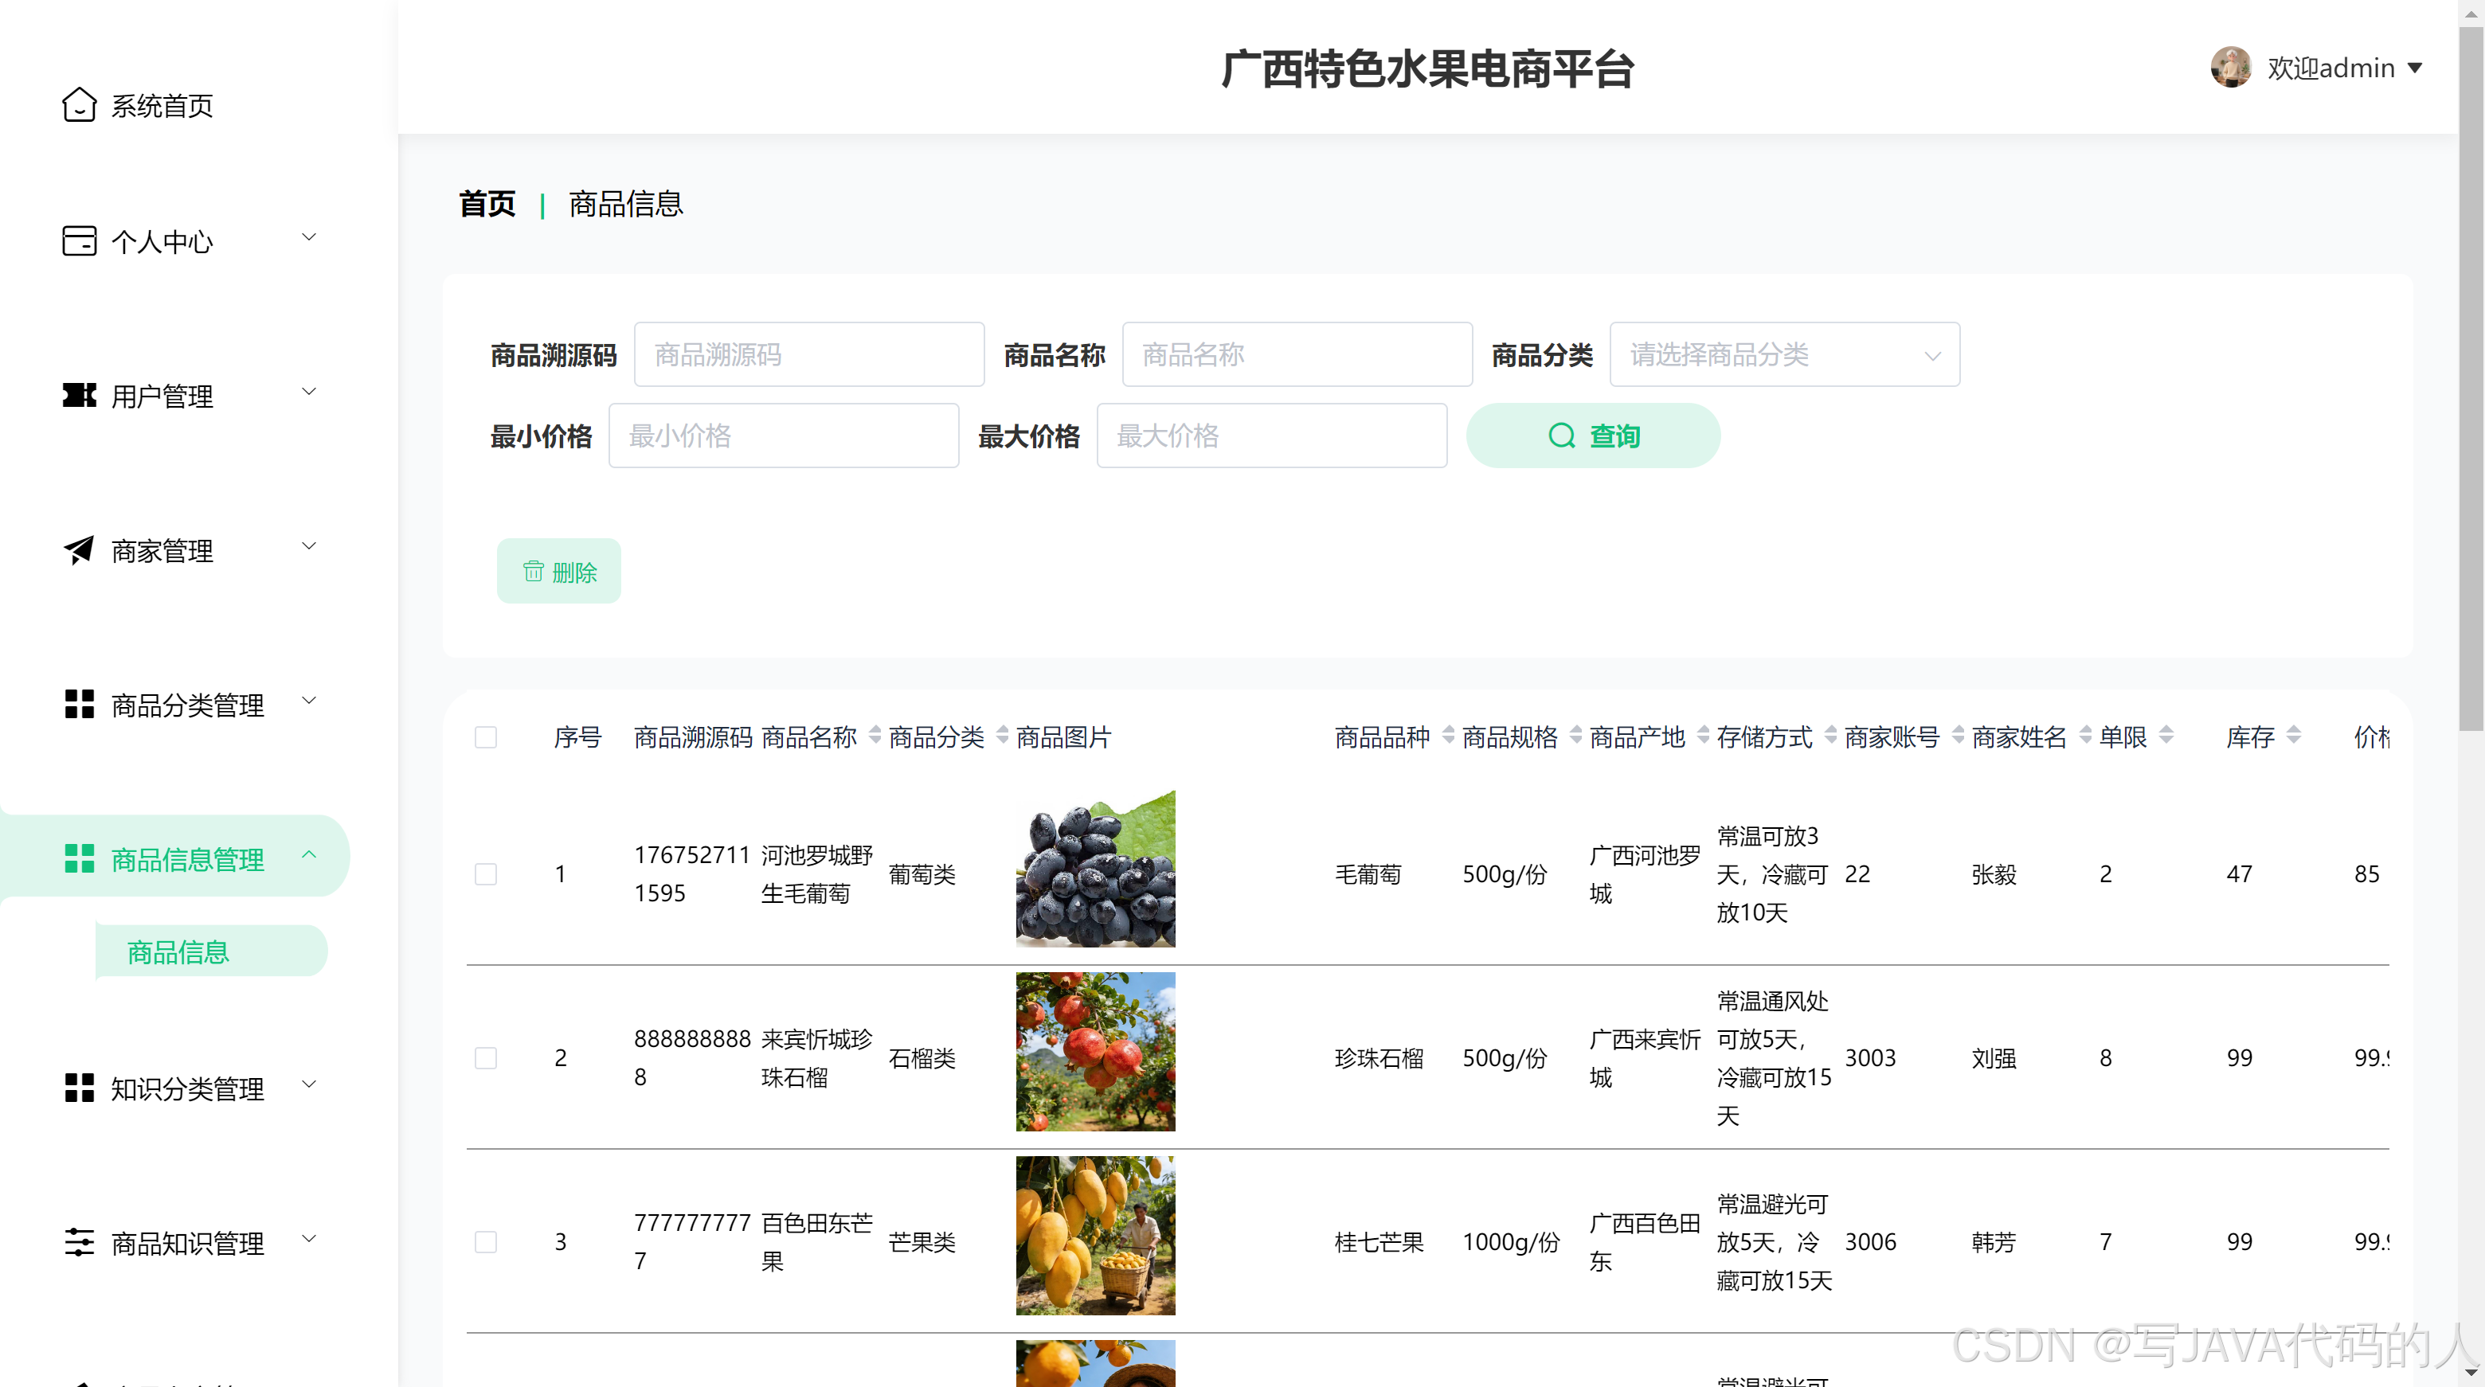Expand the 商品分类管理 menu chevron
This screenshot has height=1387, width=2485.
pos(309,700)
